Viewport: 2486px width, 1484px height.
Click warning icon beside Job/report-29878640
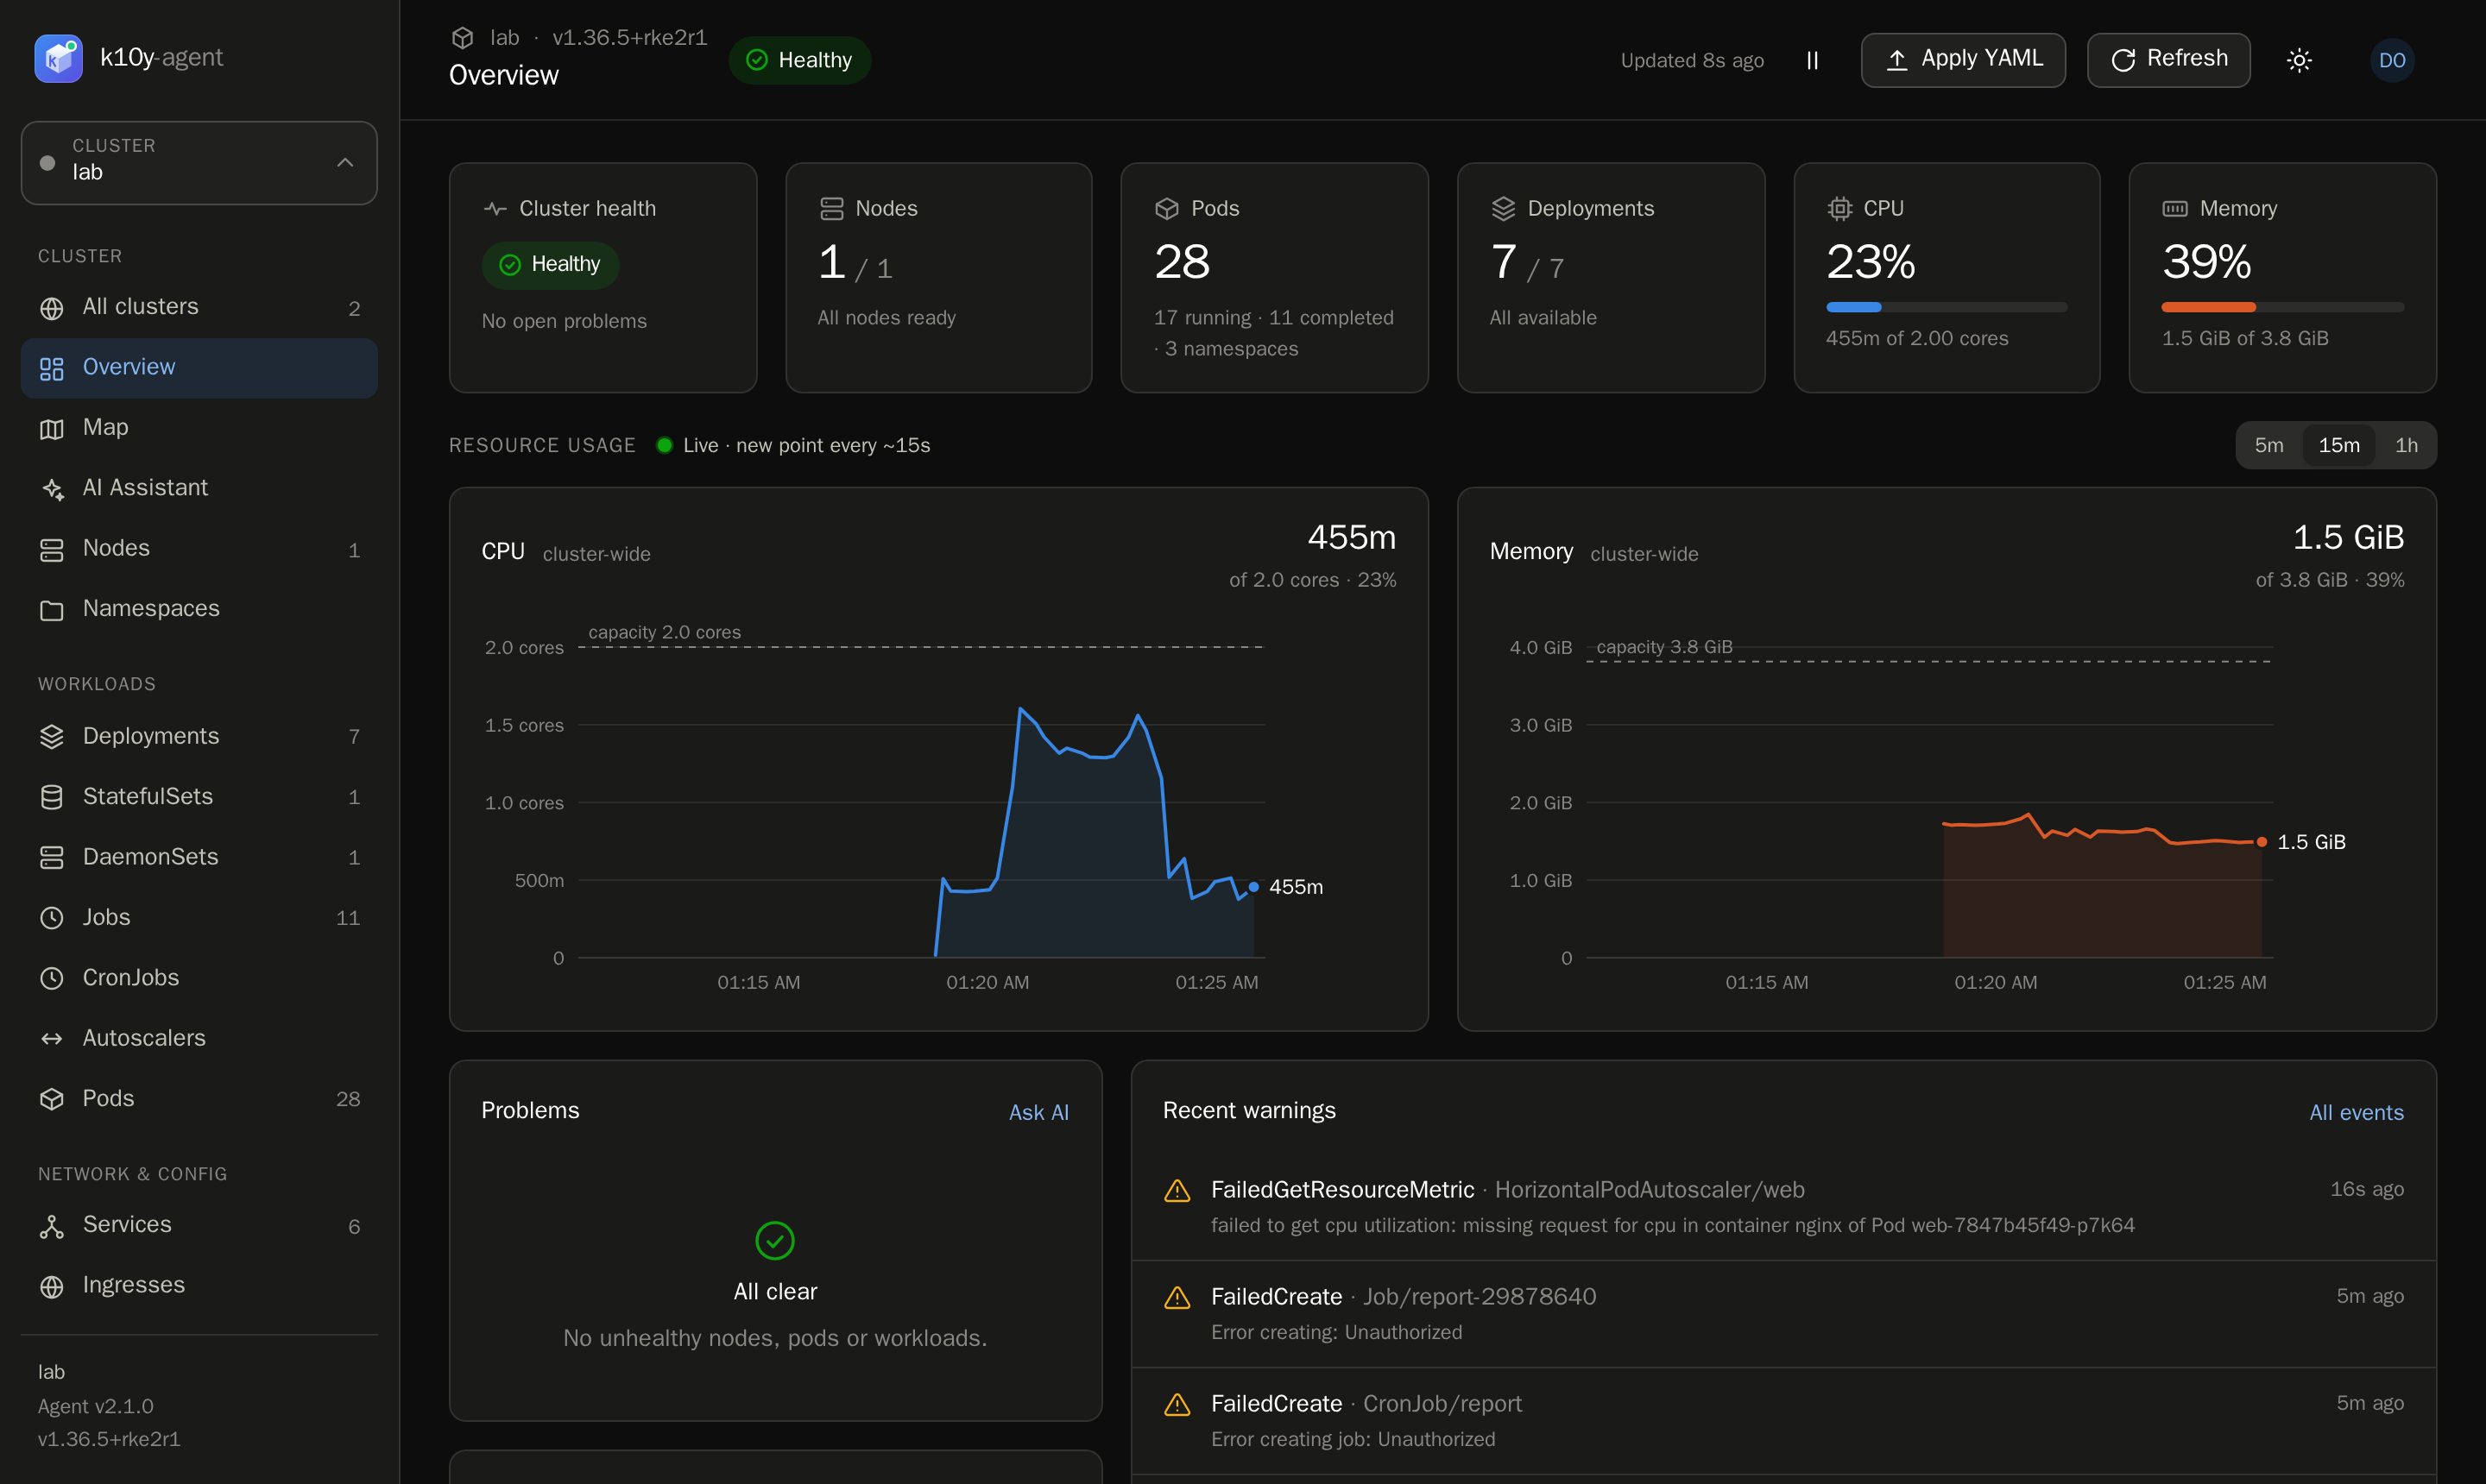tap(1177, 1298)
